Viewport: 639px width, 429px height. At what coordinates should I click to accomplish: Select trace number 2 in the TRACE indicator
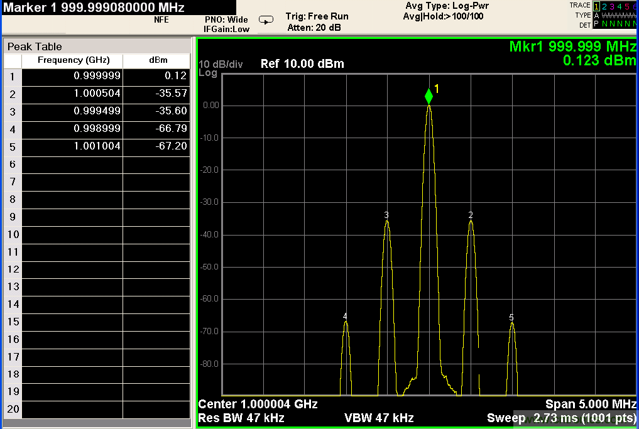click(604, 6)
